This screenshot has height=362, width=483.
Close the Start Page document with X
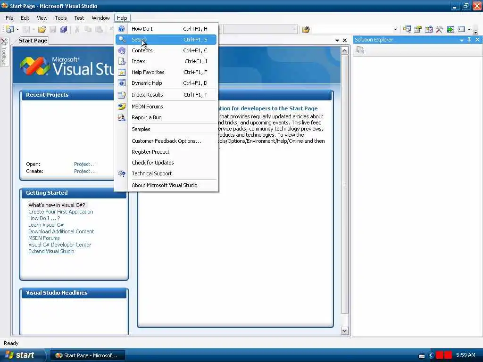tap(345, 41)
